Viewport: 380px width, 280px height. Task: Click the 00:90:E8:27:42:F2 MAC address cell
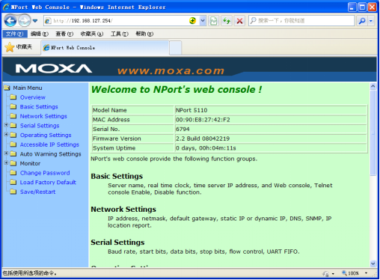click(271, 120)
